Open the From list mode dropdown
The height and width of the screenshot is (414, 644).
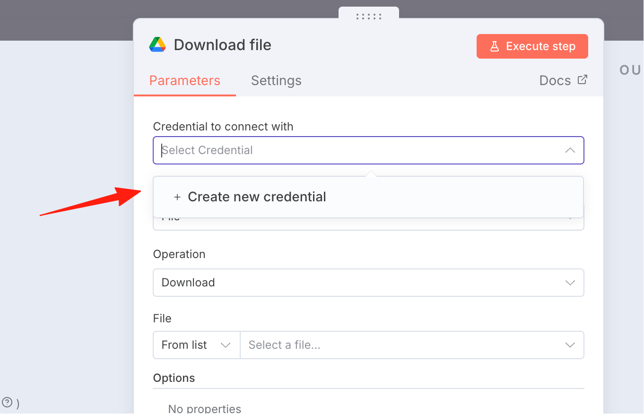click(x=197, y=345)
